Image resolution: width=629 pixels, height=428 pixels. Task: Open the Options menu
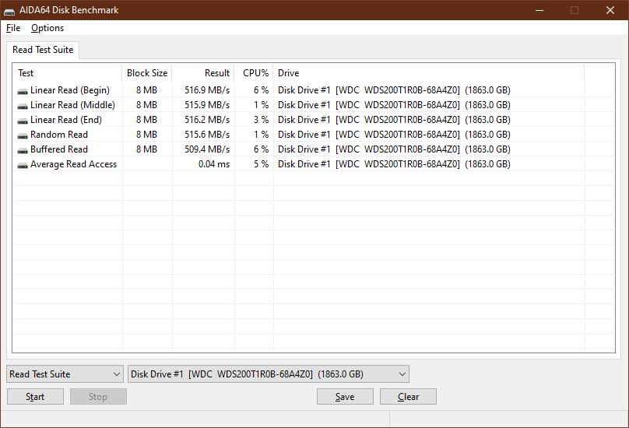(x=47, y=28)
